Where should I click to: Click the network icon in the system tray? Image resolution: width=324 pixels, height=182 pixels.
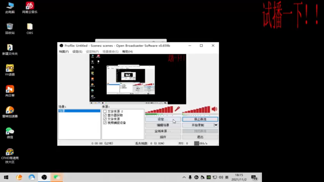point(215,177)
